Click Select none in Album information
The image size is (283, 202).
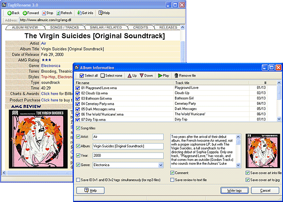111,76
